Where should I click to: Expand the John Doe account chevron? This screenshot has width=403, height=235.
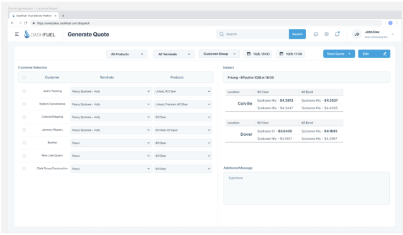point(393,34)
